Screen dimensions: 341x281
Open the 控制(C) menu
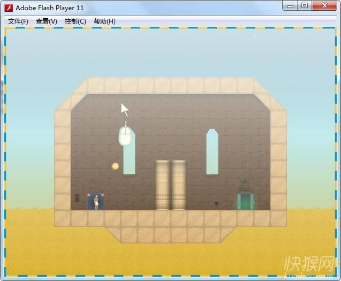[x=75, y=21]
